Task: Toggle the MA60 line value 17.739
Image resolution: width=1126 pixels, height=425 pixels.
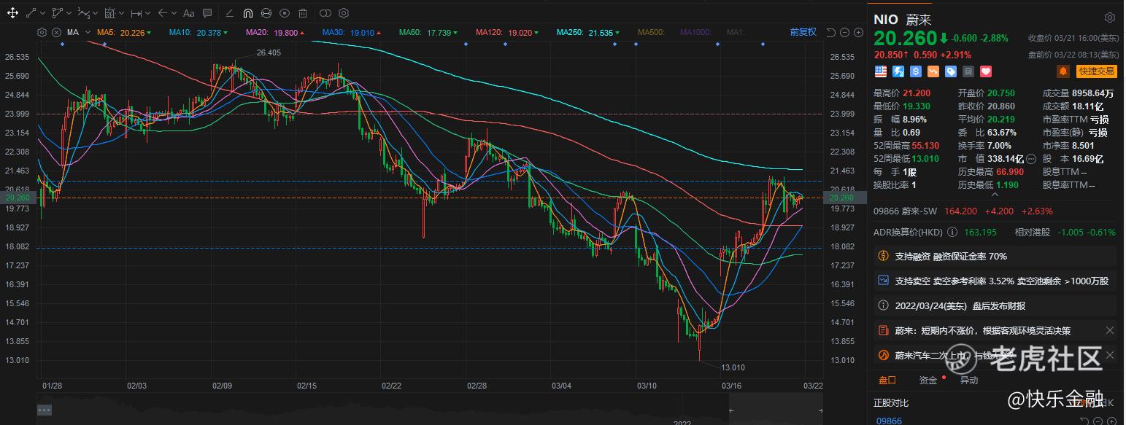Action: 428,32
